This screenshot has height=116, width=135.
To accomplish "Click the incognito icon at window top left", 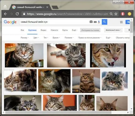I will (5, 7).
